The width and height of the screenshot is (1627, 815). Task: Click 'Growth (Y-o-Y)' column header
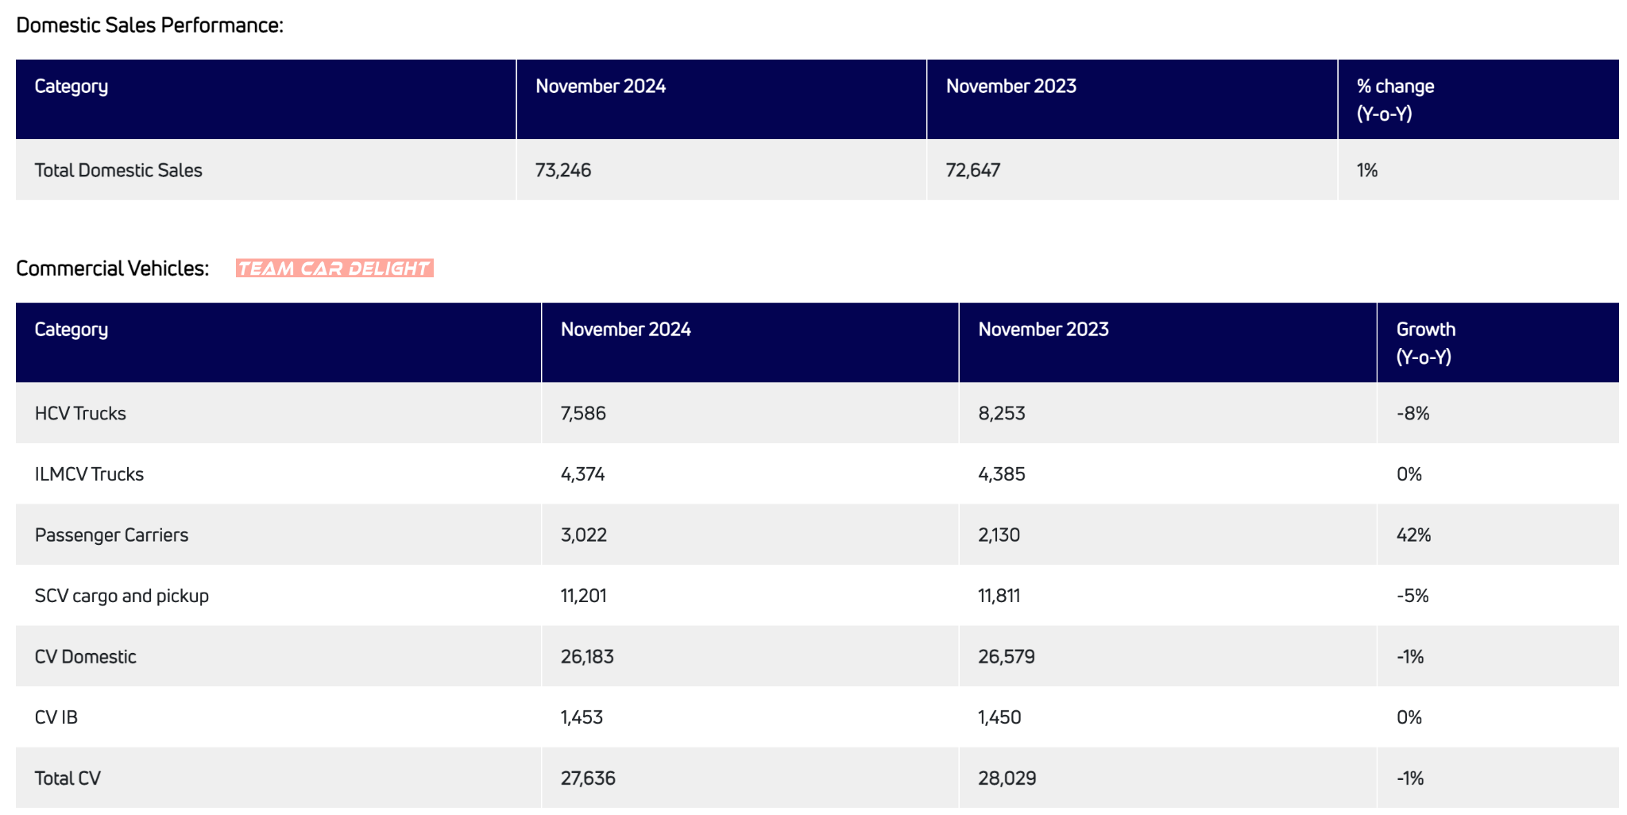tap(1426, 342)
